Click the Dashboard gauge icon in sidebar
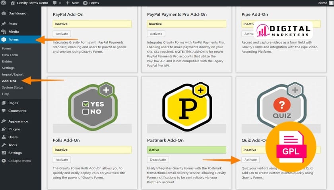334x190 pixels. [x=4, y=13]
